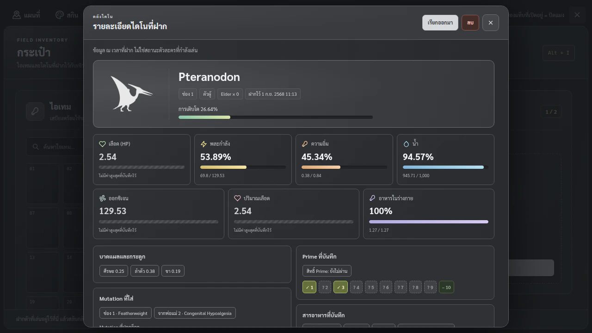Click the Pteranodon silhouette image
Viewport: 592px width, 333px height.
pos(131,94)
